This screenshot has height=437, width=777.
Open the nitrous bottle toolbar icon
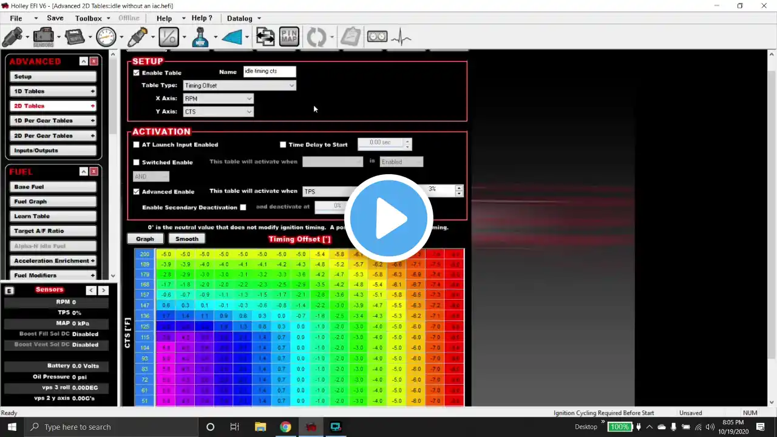coord(200,38)
